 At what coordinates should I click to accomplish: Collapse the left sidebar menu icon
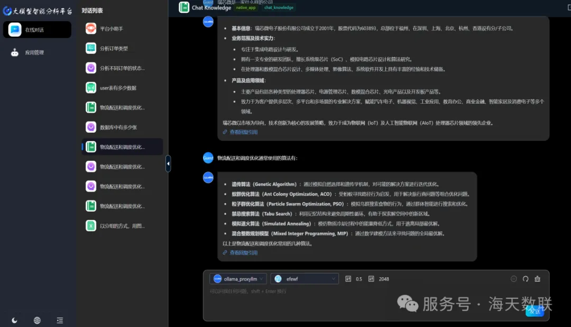[x=60, y=320]
